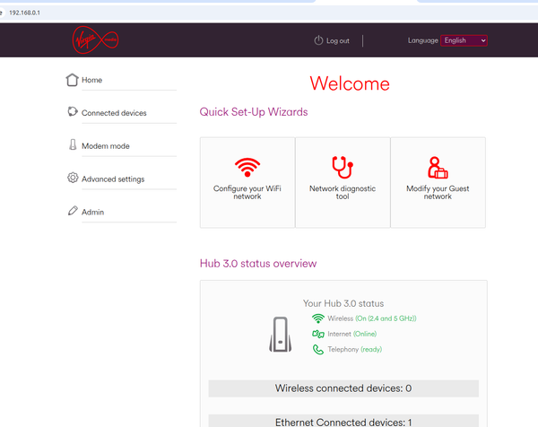The height and width of the screenshot is (427, 538).
Task: Click the green Wireless status icon
Action: [x=318, y=318]
